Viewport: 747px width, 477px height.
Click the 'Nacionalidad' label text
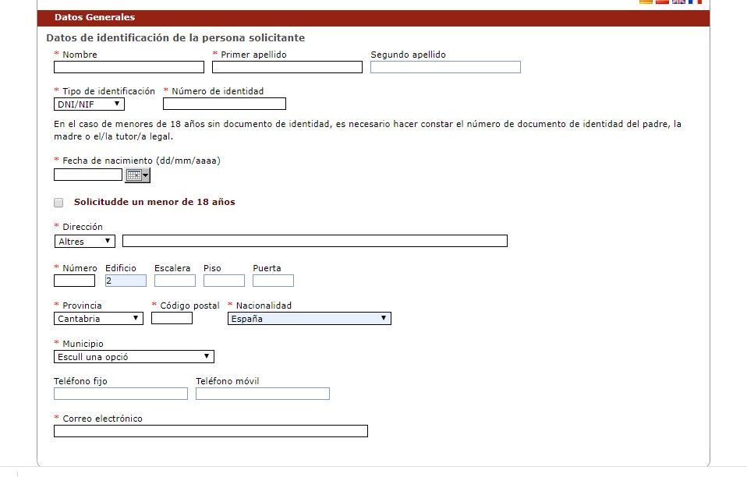click(x=264, y=306)
